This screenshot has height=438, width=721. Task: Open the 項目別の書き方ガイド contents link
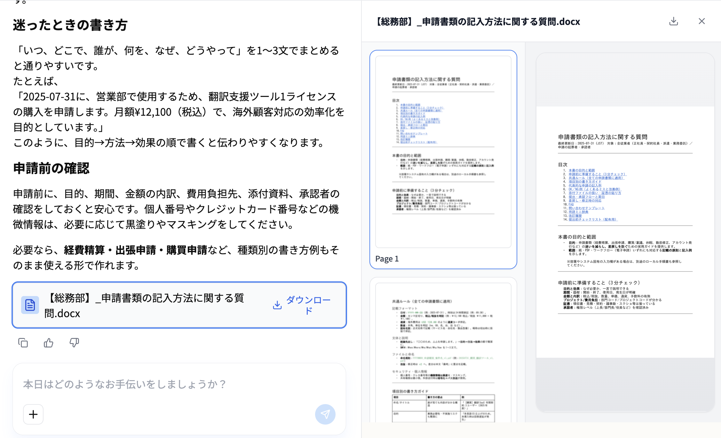[x=585, y=182]
